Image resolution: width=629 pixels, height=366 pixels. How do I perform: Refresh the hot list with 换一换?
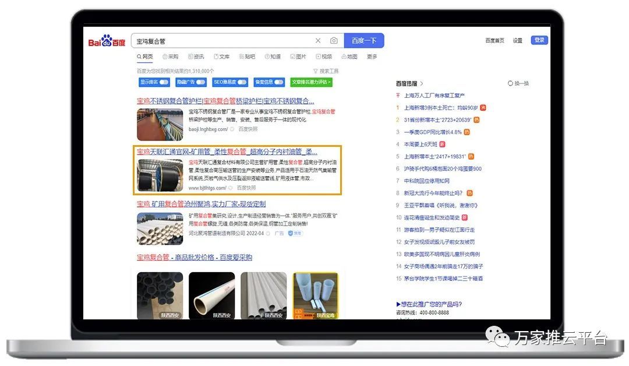click(518, 83)
